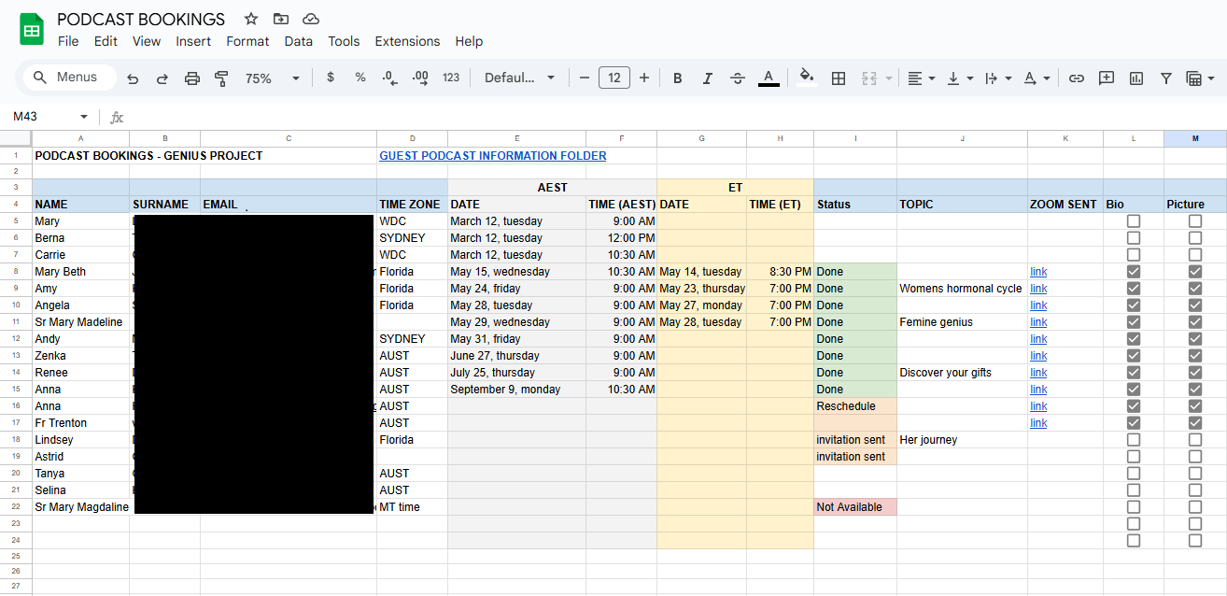Open the fill color picker
This screenshot has width=1227, height=596.
807,78
